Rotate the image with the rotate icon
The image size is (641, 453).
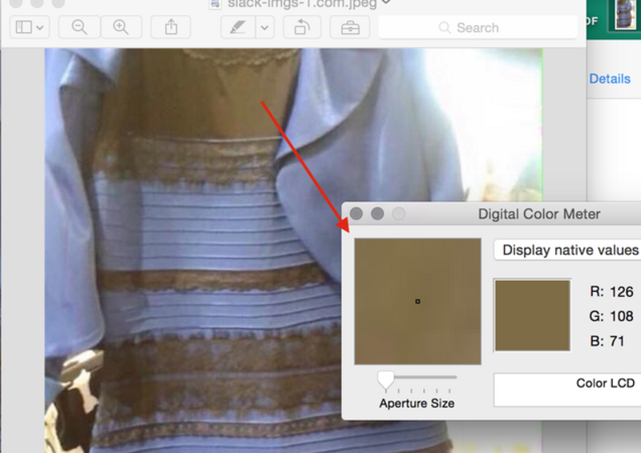302,27
